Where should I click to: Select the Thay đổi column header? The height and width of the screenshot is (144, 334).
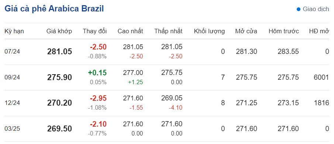tap(95, 31)
